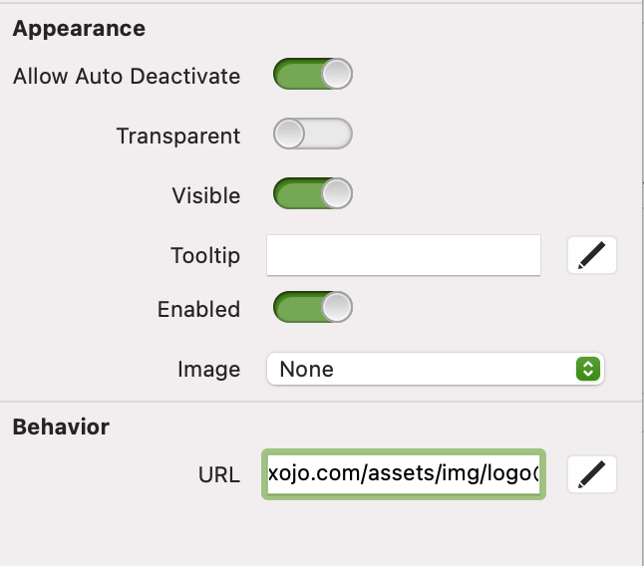Disable the Enabled switch
644x566 pixels.
tap(313, 307)
